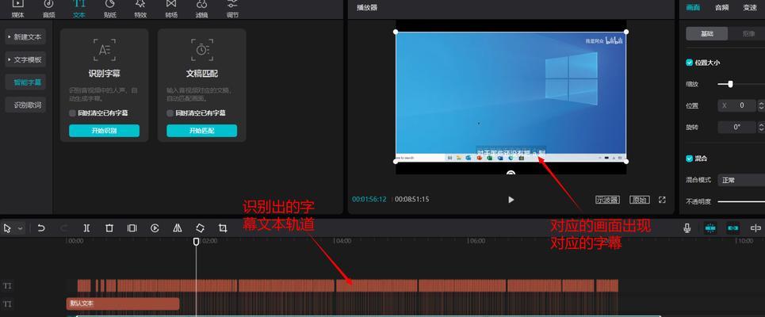
Task: Click the 识别字幕 card icon
Action: tap(105, 50)
